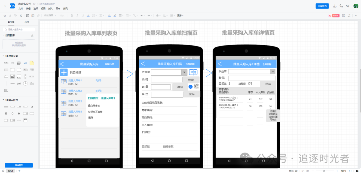Select the vertical bar chart shape
This screenshot has width=361, height=173.
[x=32, y=83]
